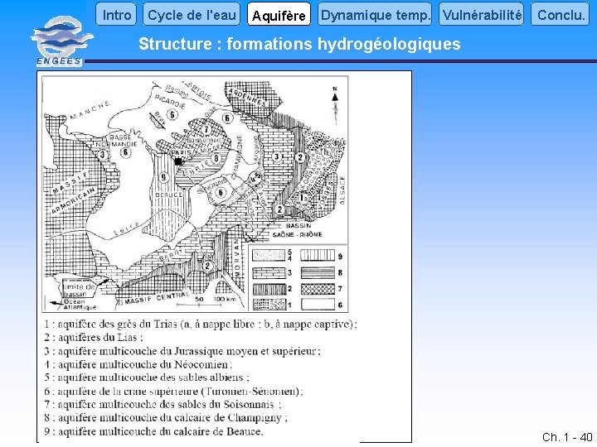
Task: Click the PICARDIE label on the map
Action: pyautogui.click(x=170, y=102)
